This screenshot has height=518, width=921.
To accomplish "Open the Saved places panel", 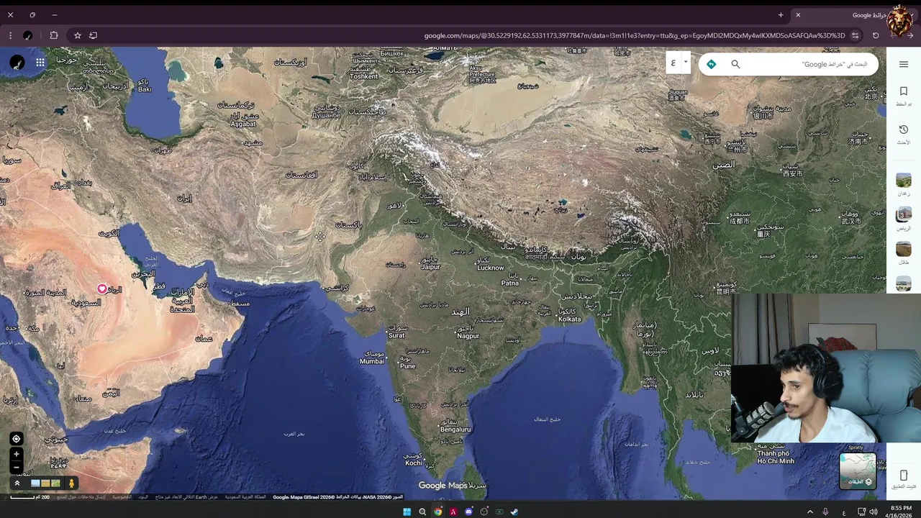I will point(903,96).
